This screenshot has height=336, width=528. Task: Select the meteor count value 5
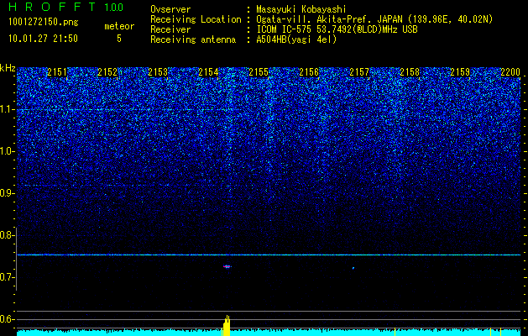pyautogui.click(x=119, y=39)
